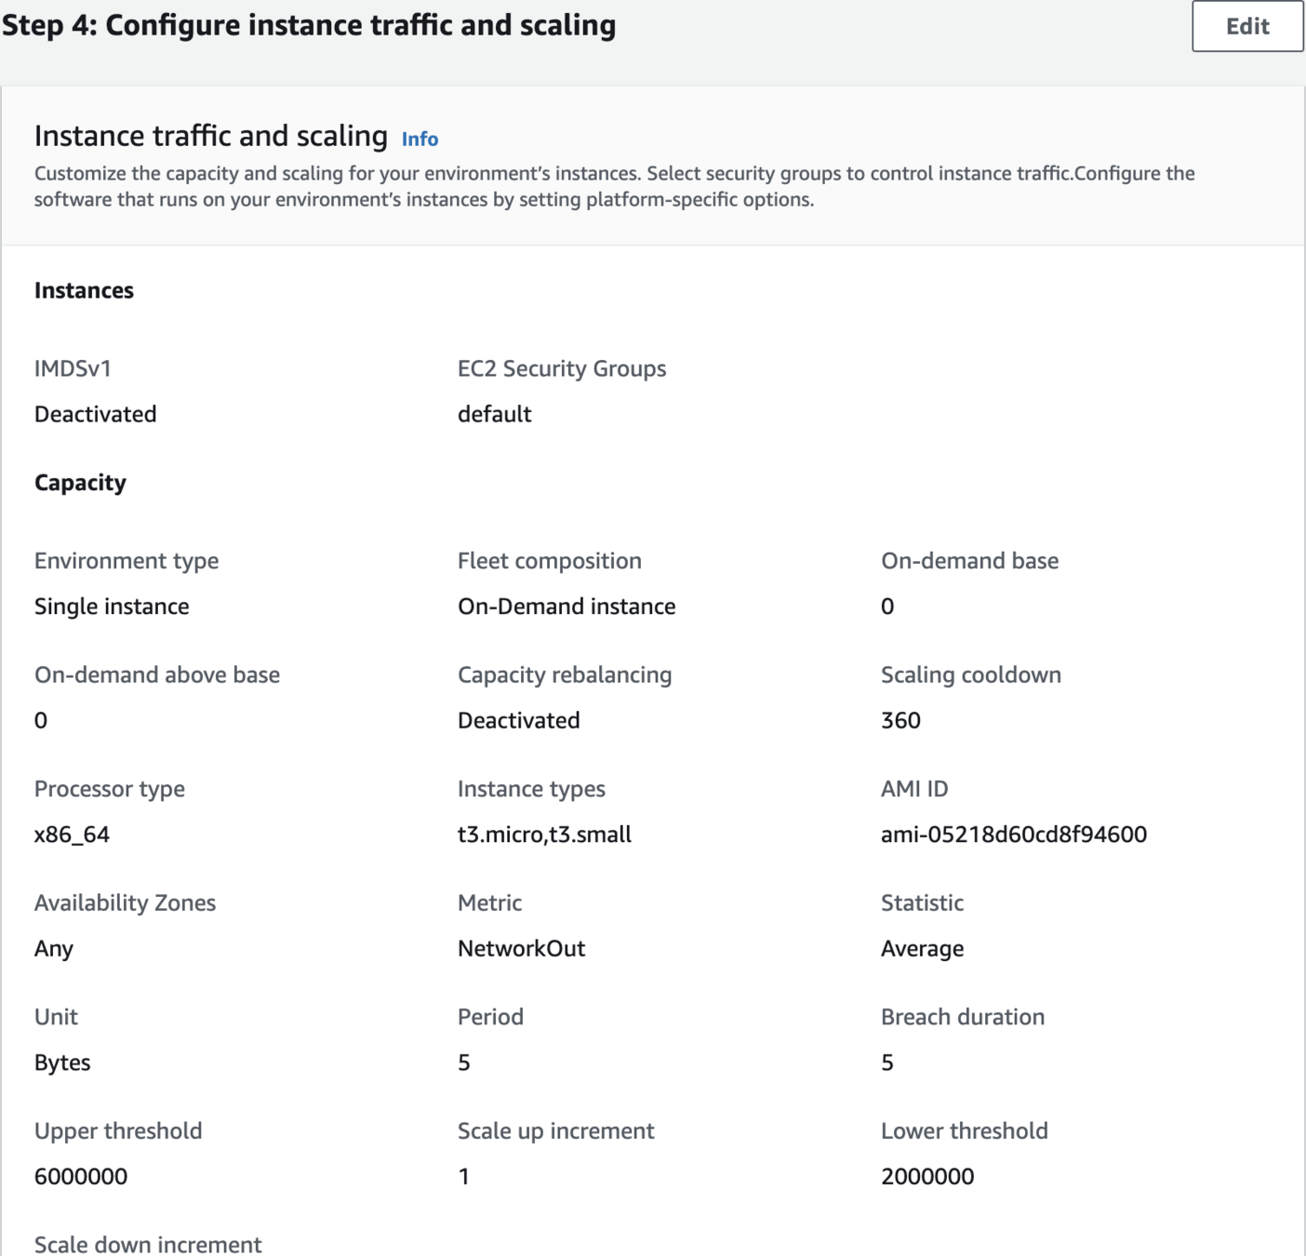Click the Step 4 section title
Screen dimensions: 1306x1256
309,25
